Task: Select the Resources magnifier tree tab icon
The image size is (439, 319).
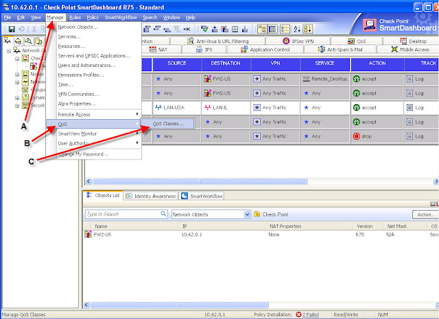Action: 28,41
